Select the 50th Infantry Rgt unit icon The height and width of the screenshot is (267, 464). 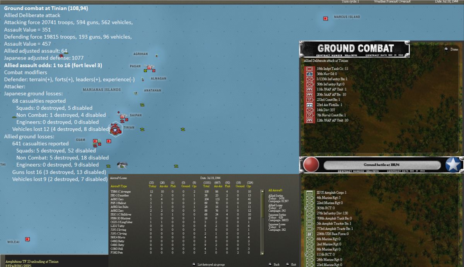tap(309, 84)
